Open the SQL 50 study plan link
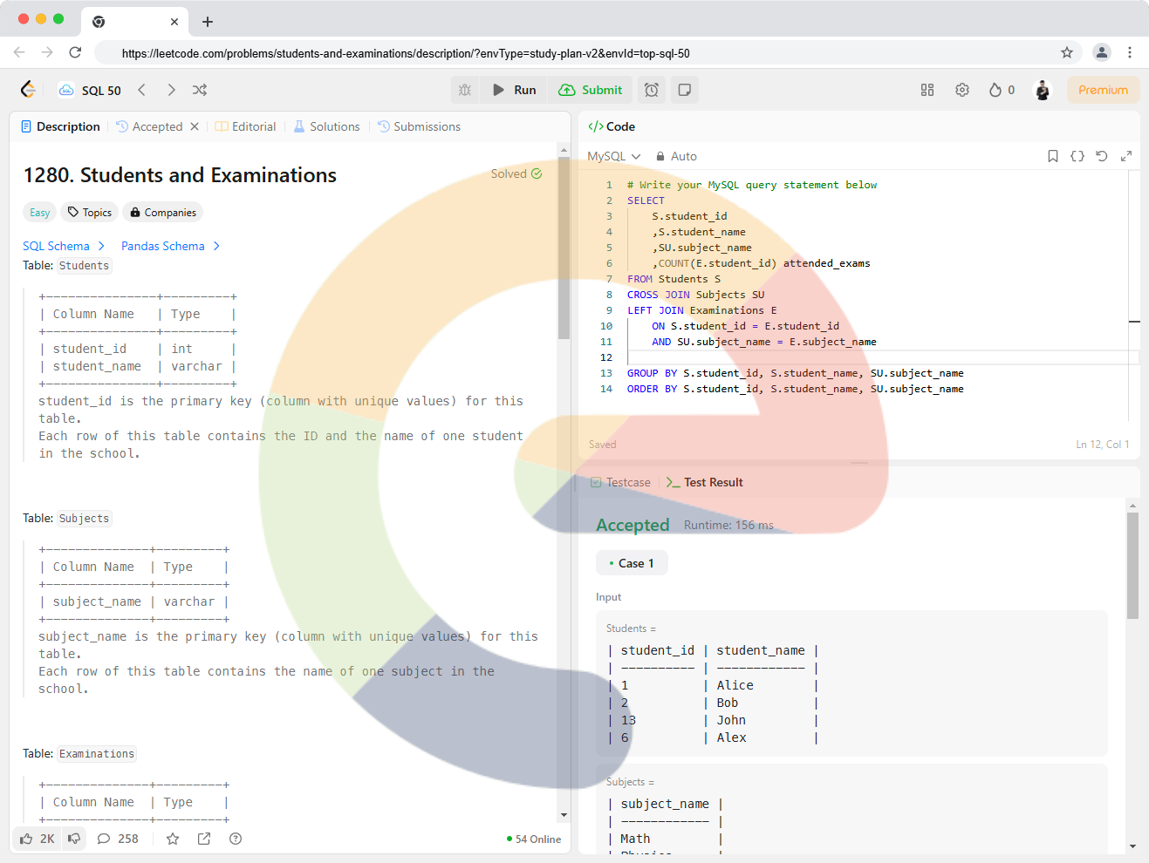1149x863 pixels. click(90, 90)
